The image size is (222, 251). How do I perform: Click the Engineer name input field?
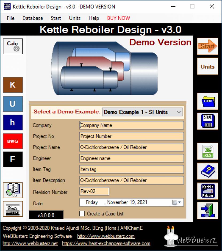click(x=131, y=158)
